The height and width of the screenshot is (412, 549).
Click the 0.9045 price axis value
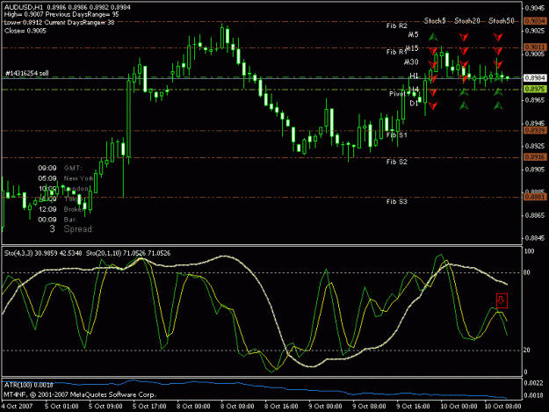tap(535, 8)
